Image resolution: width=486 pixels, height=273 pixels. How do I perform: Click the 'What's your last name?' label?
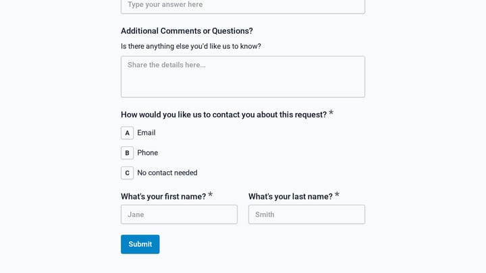coord(290,197)
